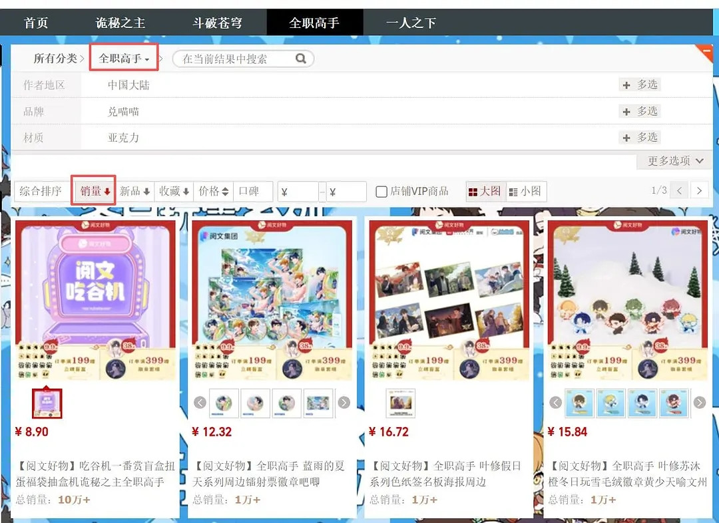Click plus 多选 for 材质 row

tap(640, 138)
